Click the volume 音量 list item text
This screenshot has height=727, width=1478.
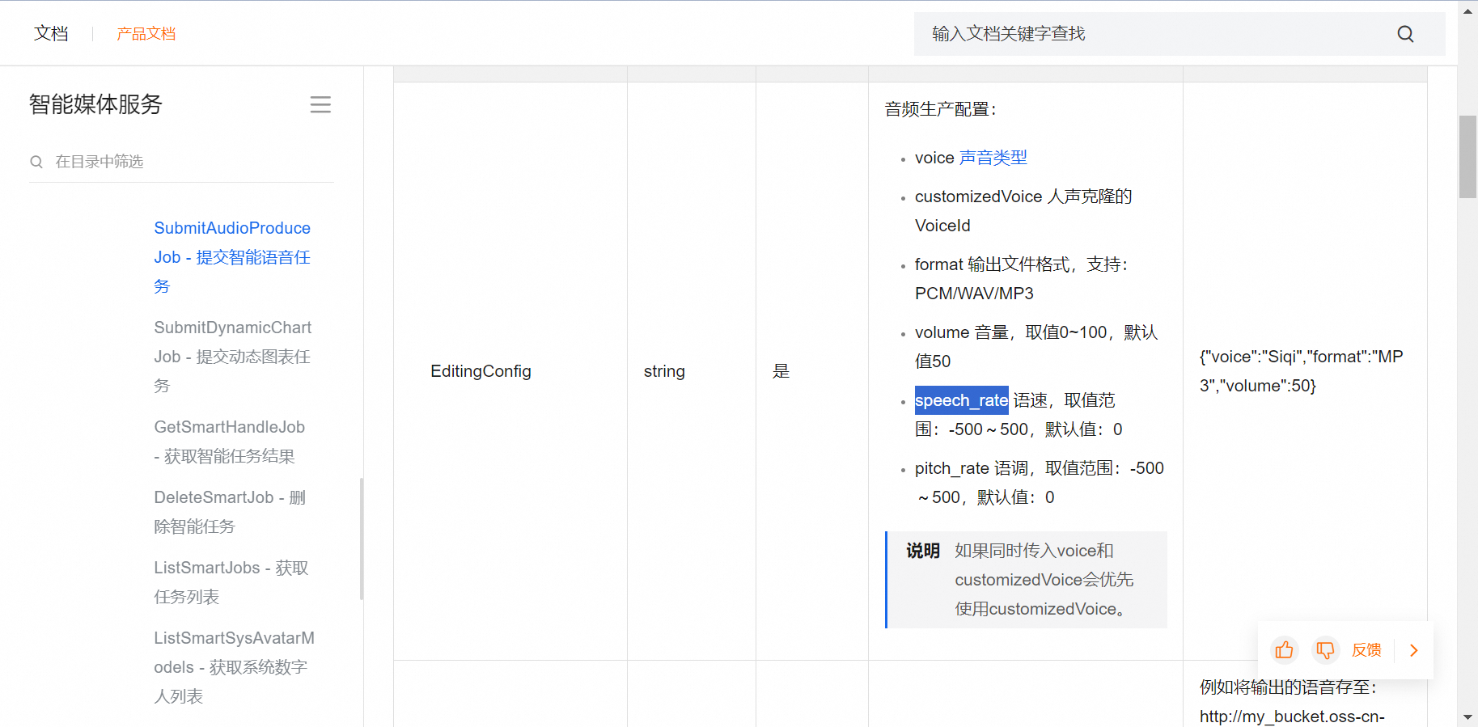coord(1036,347)
